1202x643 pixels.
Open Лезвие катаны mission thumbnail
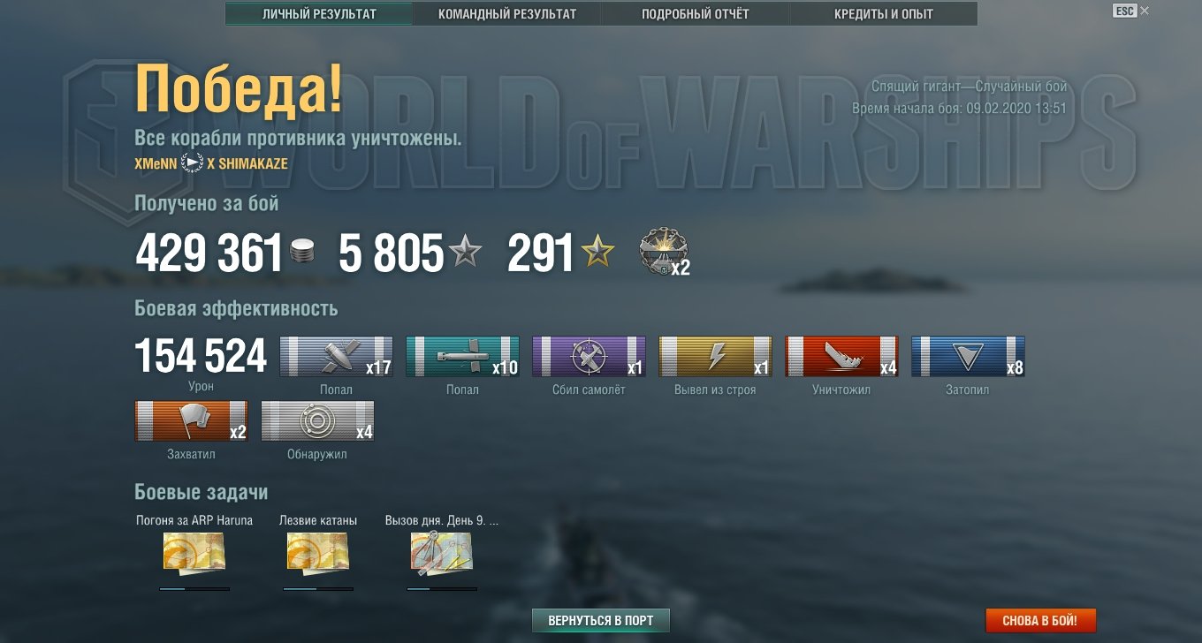(318, 550)
